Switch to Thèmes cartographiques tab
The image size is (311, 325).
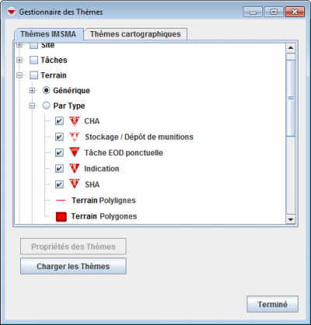(x=135, y=34)
